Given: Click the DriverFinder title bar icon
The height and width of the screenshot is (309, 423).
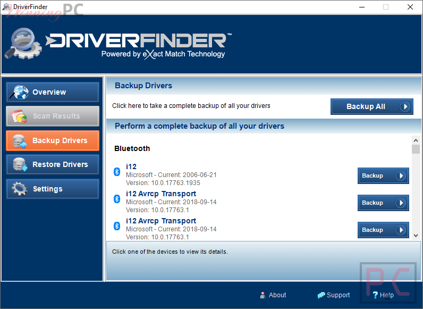Looking at the screenshot, I should (x=6, y=7).
